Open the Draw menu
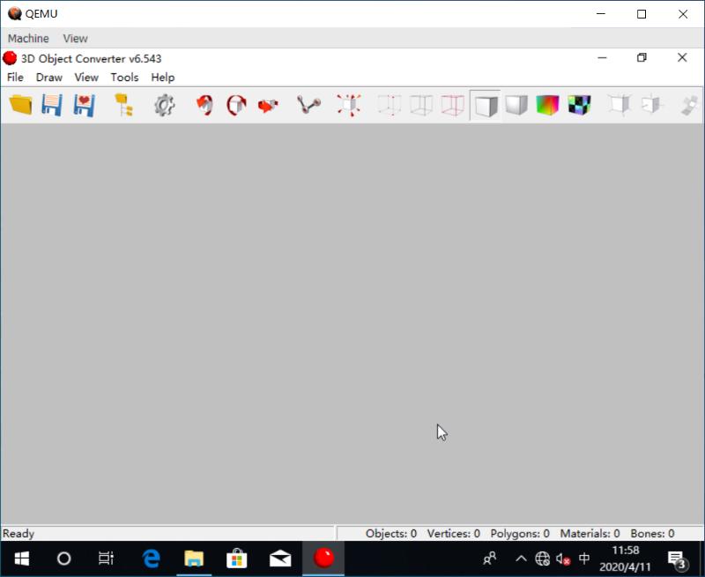 click(48, 78)
